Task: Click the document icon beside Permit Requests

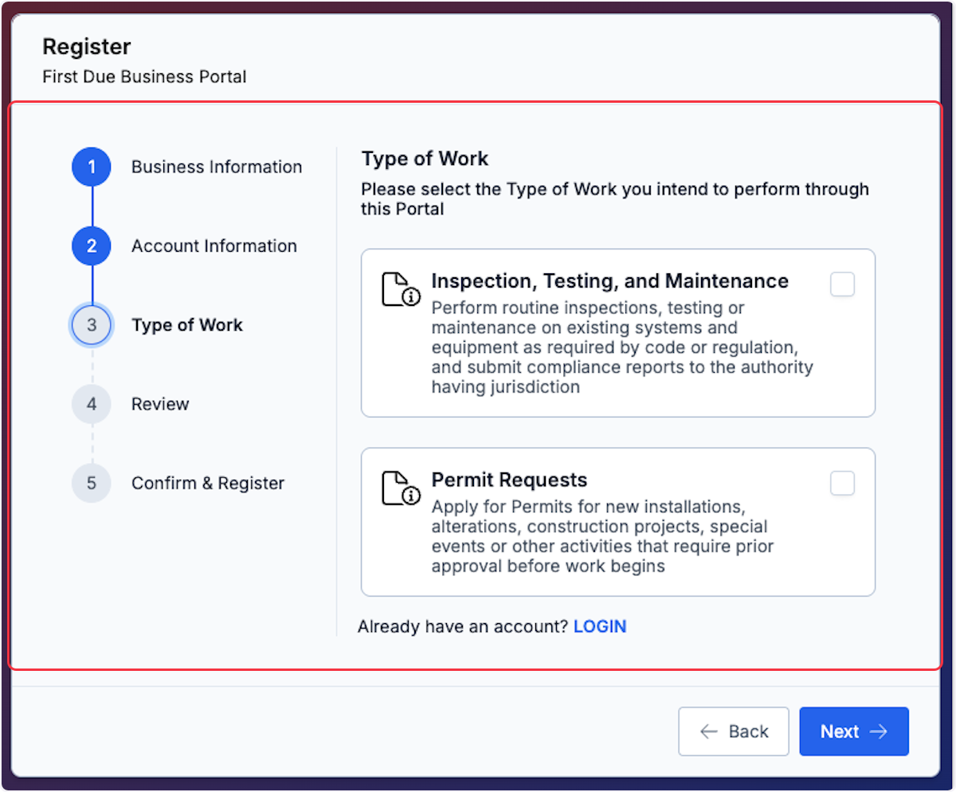Action: pos(400,488)
